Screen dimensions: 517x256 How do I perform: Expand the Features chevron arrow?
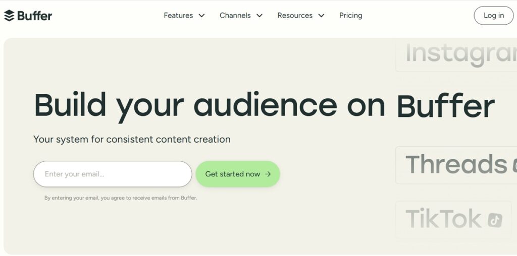pos(201,16)
